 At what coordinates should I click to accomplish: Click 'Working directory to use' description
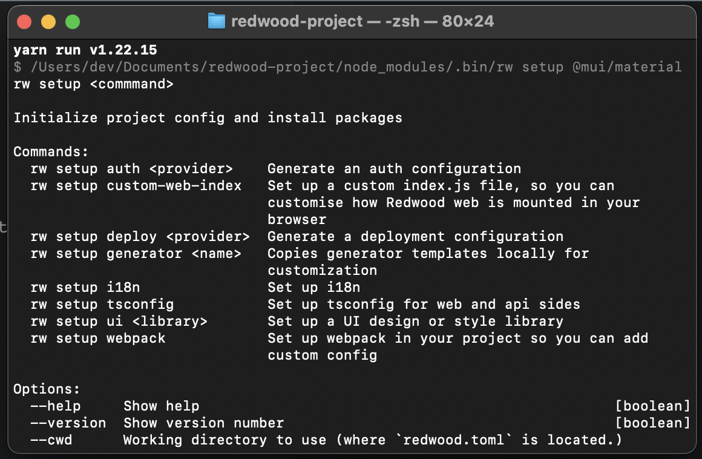coord(225,440)
